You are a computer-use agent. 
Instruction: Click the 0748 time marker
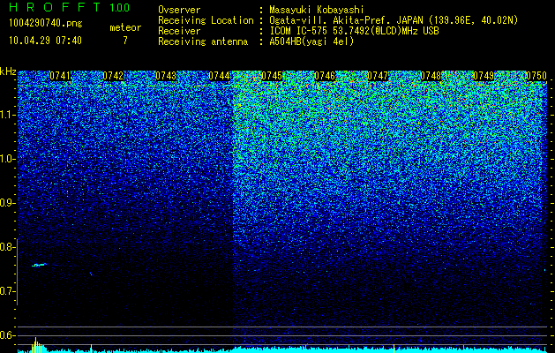(431, 76)
